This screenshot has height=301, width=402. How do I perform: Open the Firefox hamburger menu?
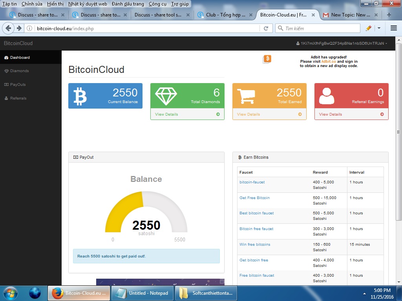pyautogui.click(x=393, y=28)
